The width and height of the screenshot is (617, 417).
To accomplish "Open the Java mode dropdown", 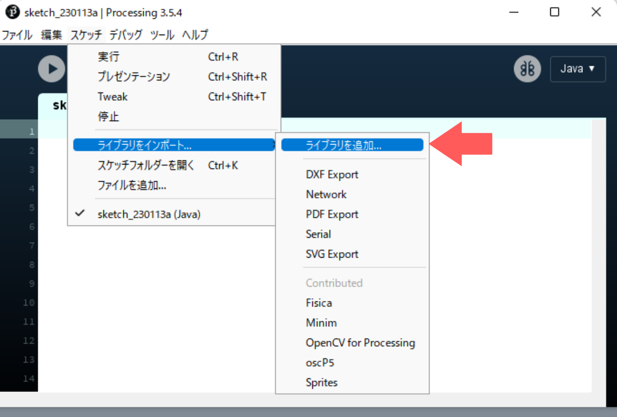I will [x=578, y=69].
